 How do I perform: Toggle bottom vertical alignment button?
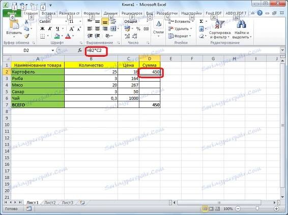pos(105,22)
